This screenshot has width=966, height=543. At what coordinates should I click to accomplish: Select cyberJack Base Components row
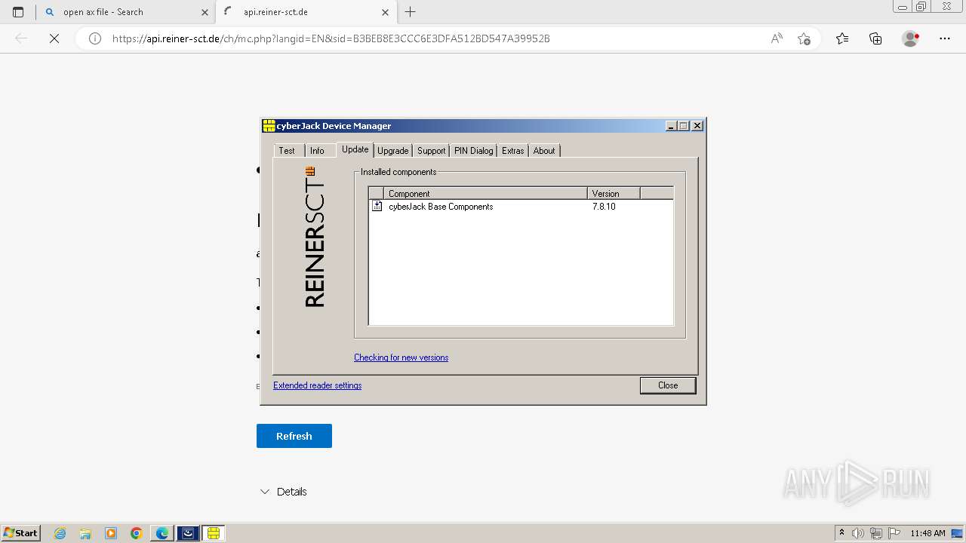pos(521,207)
